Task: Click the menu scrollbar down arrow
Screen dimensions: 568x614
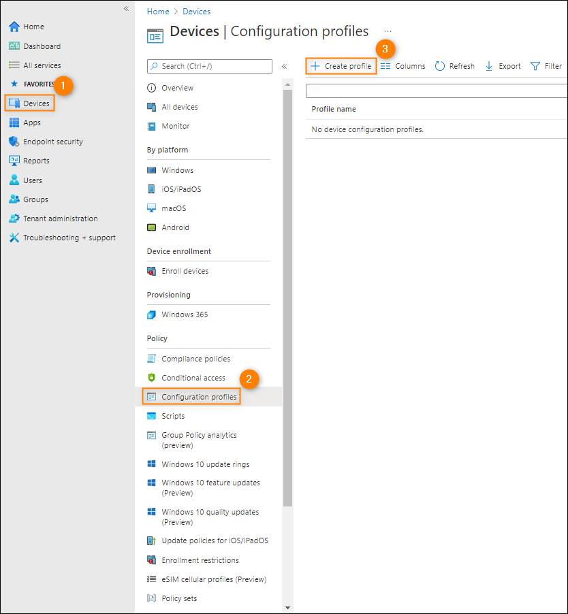Action: click(x=288, y=608)
